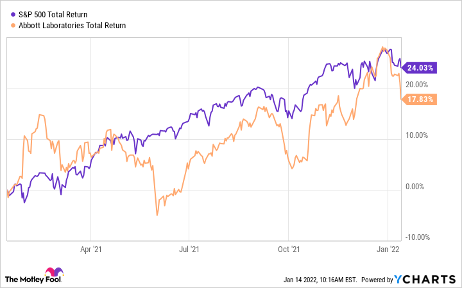Click the orange 17.83% value flag
Image resolution: width=462 pixels, height=288 pixels.
[x=419, y=99]
